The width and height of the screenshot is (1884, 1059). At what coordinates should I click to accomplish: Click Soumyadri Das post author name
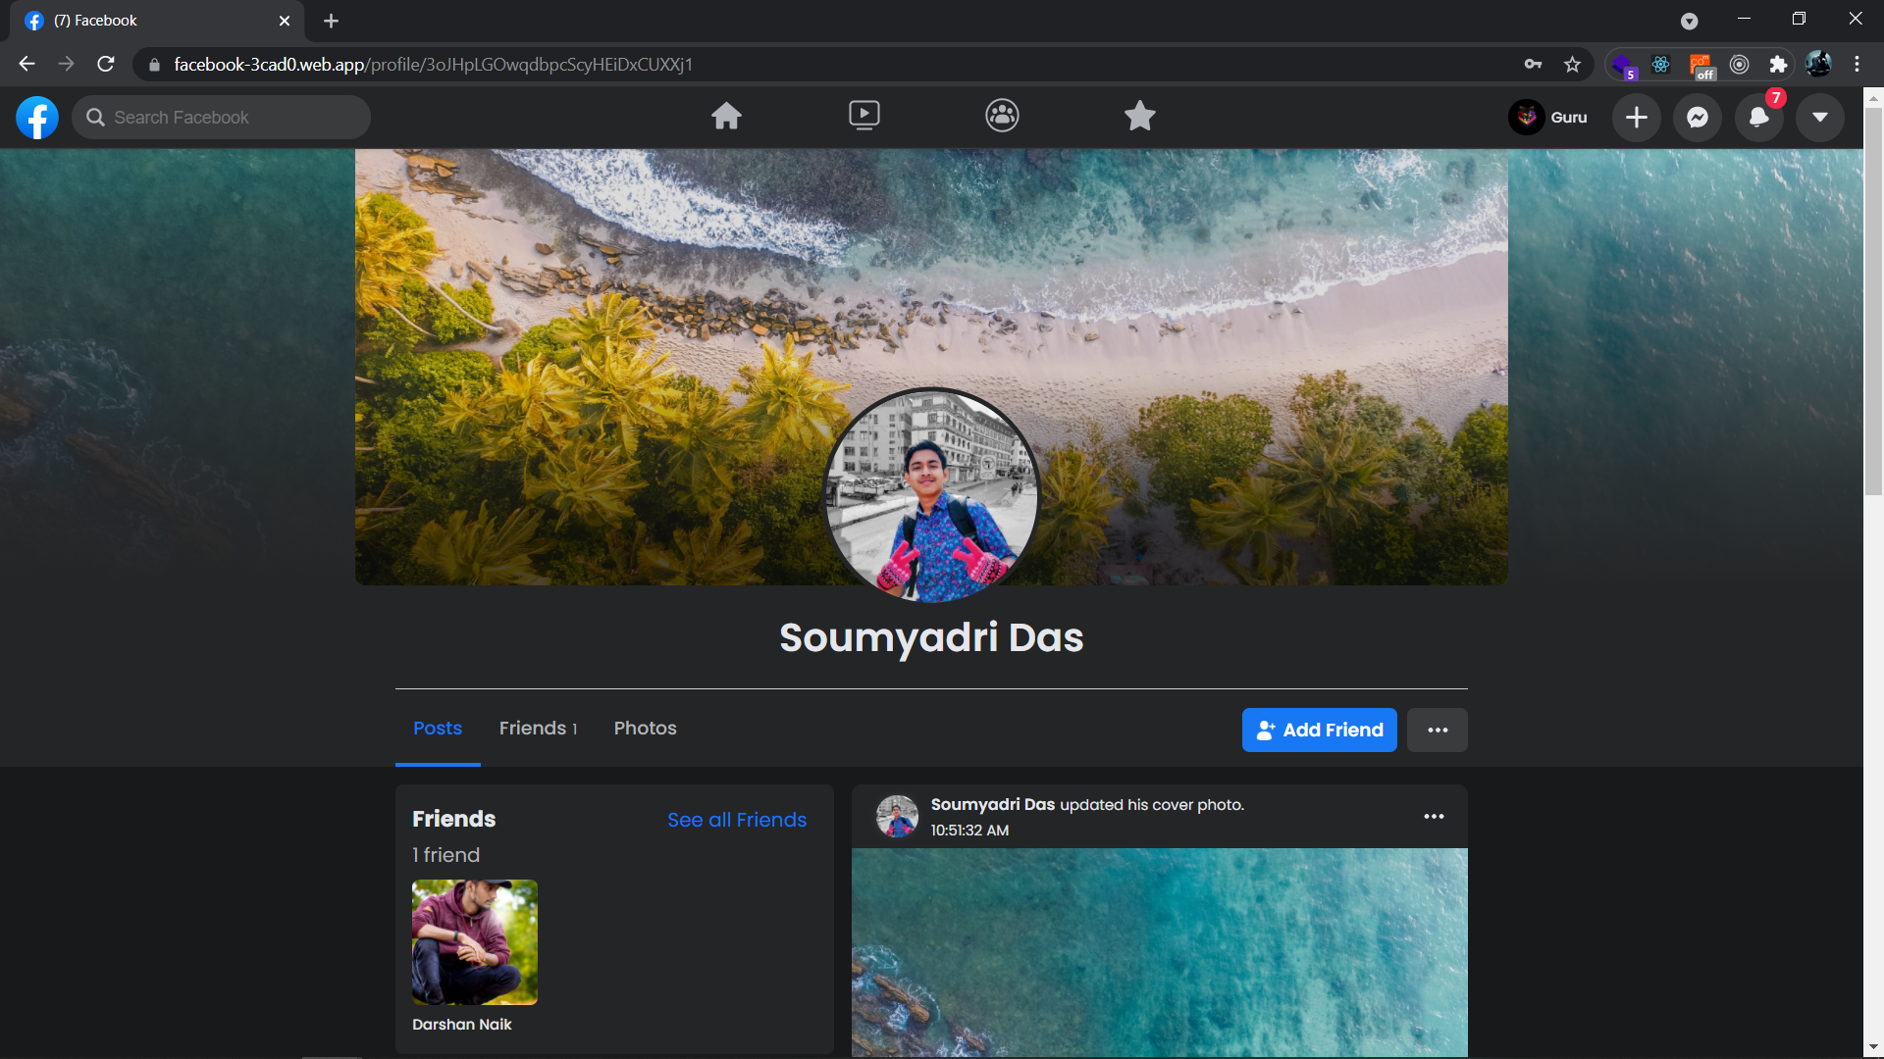(993, 805)
